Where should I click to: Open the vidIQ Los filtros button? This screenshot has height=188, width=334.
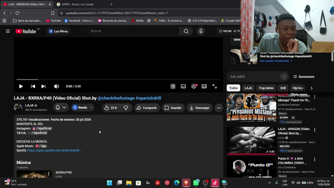pyautogui.click(x=58, y=31)
